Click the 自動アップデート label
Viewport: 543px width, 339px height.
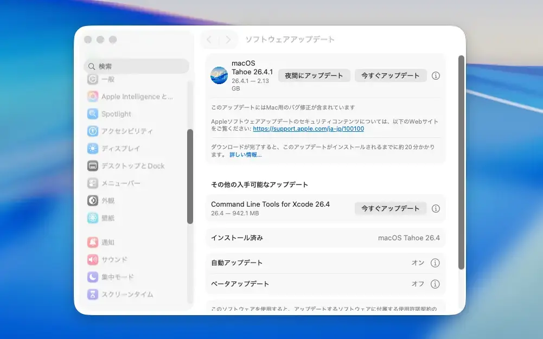tap(237, 263)
